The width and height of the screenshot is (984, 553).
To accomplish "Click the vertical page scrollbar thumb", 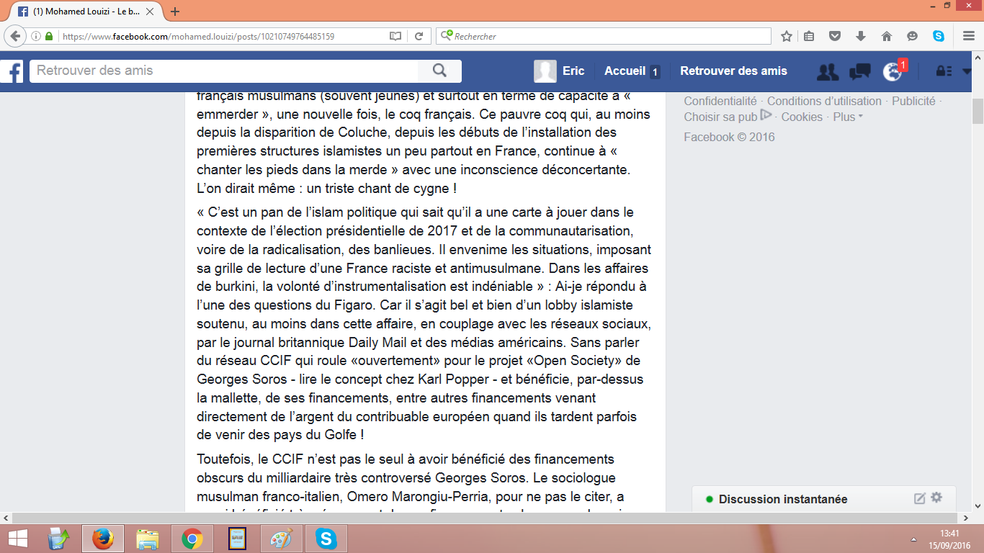I will pyautogui.click(x=978, y=112).
